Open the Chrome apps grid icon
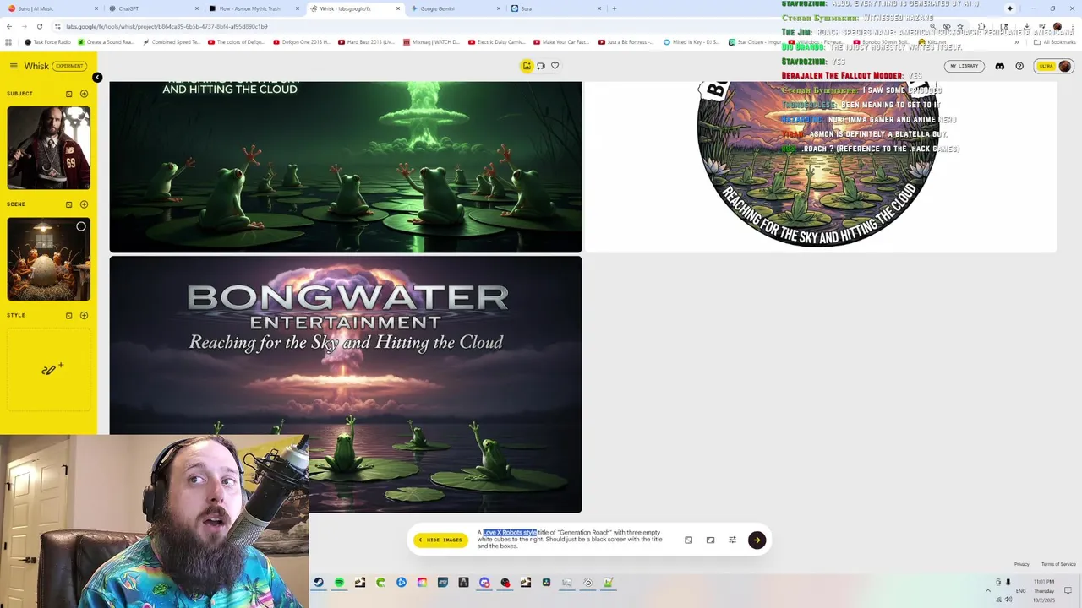Image resolution: width=1082 pixels, height=608 pixels. click(x=9, y=41)
